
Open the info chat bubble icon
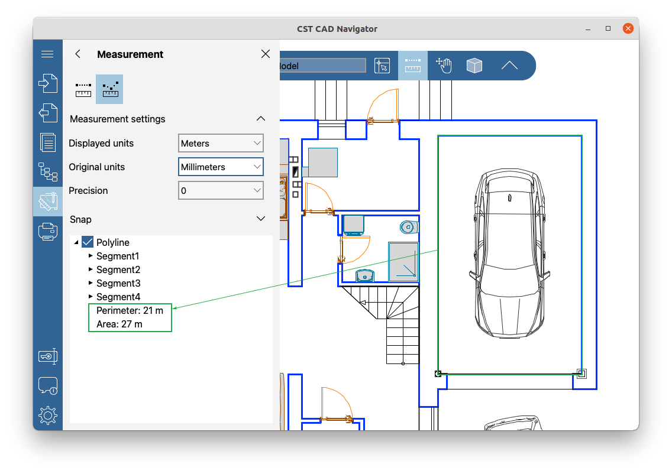tap(47, 386)
